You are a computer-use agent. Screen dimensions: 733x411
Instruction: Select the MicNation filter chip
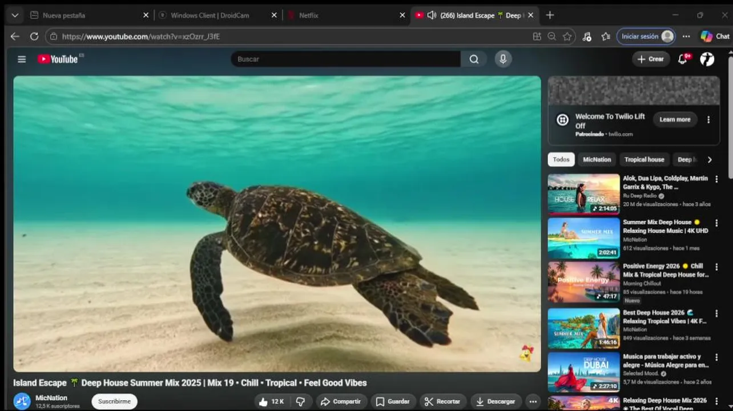597,160
